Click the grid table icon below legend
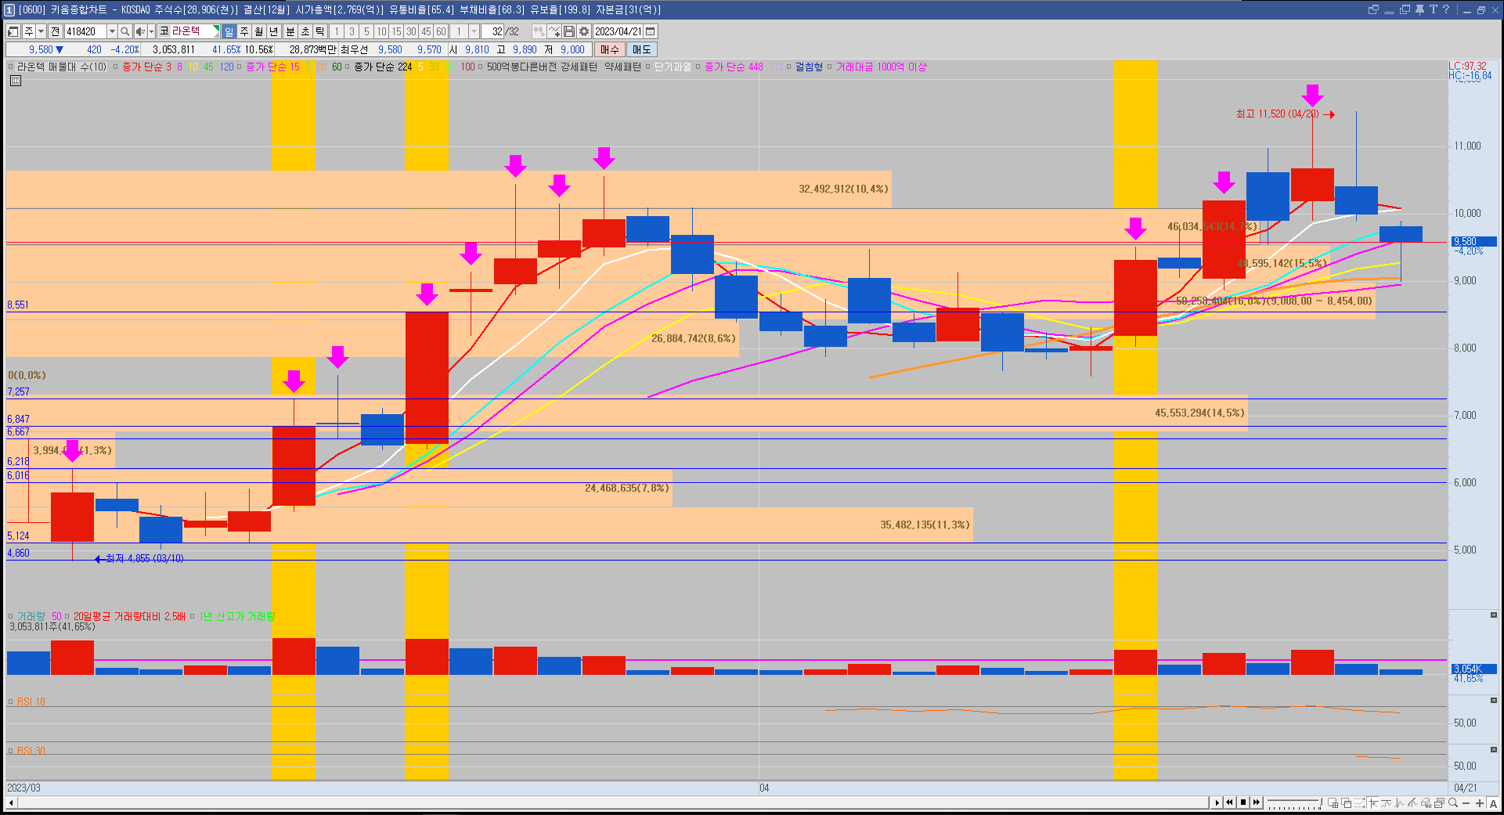This screenshot has width=1504, height=815. 15,81
